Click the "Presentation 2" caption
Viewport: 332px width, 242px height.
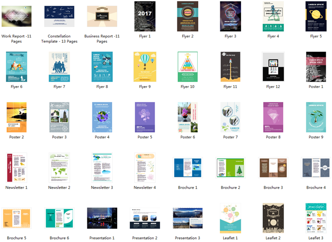tap(145, 238)
